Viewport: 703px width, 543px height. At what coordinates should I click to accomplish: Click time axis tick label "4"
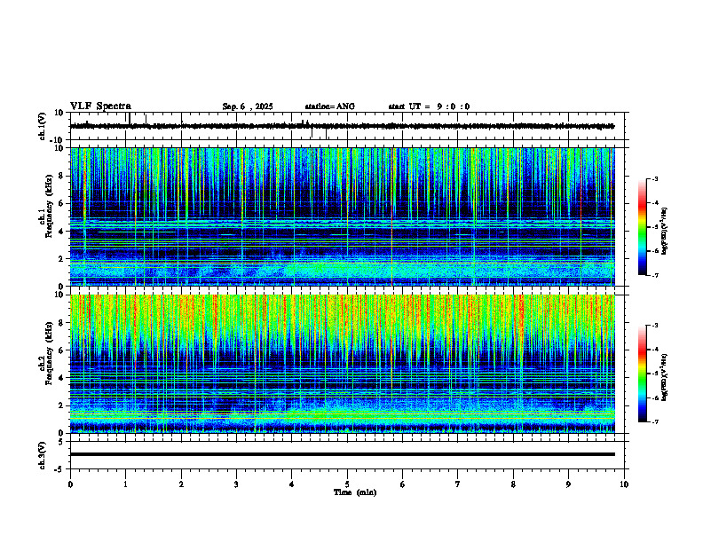point(292,484)
